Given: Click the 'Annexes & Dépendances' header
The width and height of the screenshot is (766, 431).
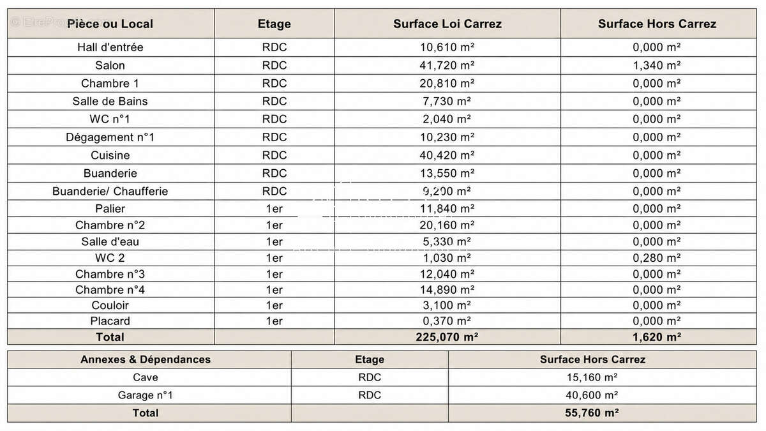Looking at the screenshot, I should (x=146, y=359).
